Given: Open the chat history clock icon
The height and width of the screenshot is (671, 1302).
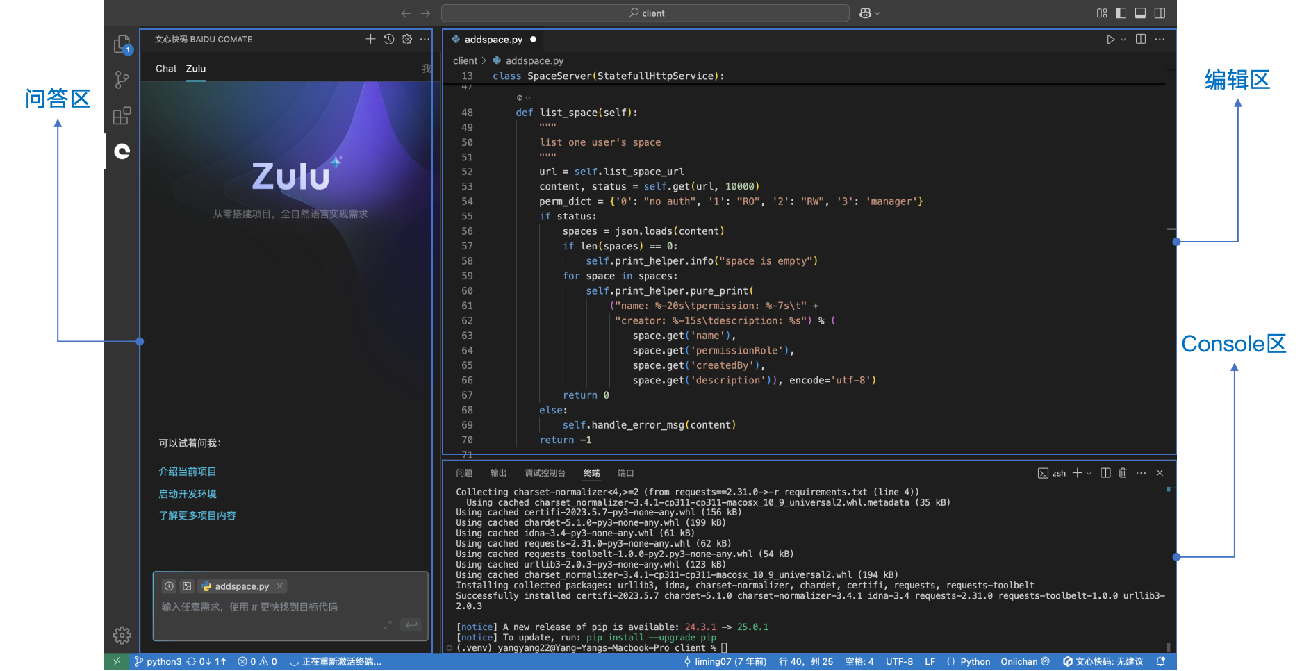Looking at the screenshot, I should pos(388,40).
